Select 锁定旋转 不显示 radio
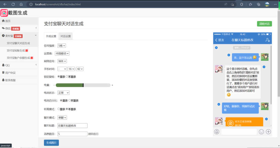Image resolution: width=280 pixels, height=148 pixels. (x=67, y=77)
